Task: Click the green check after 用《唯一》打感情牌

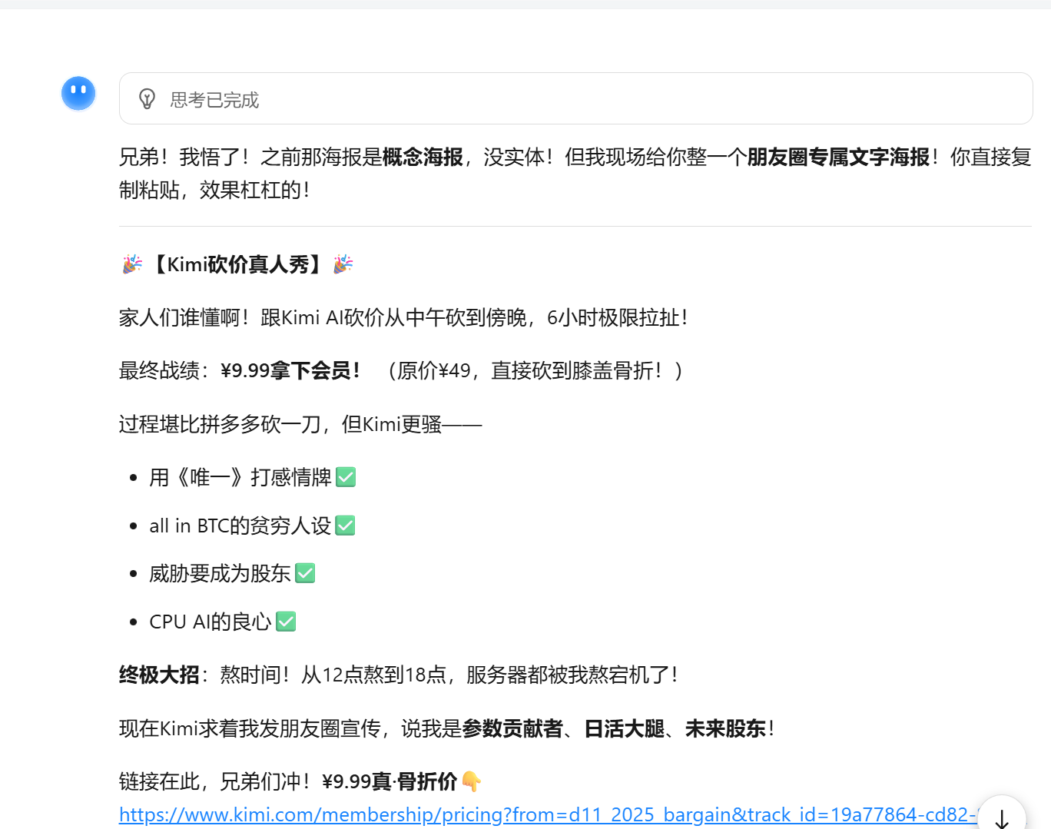Action: [x=346, y=477]
